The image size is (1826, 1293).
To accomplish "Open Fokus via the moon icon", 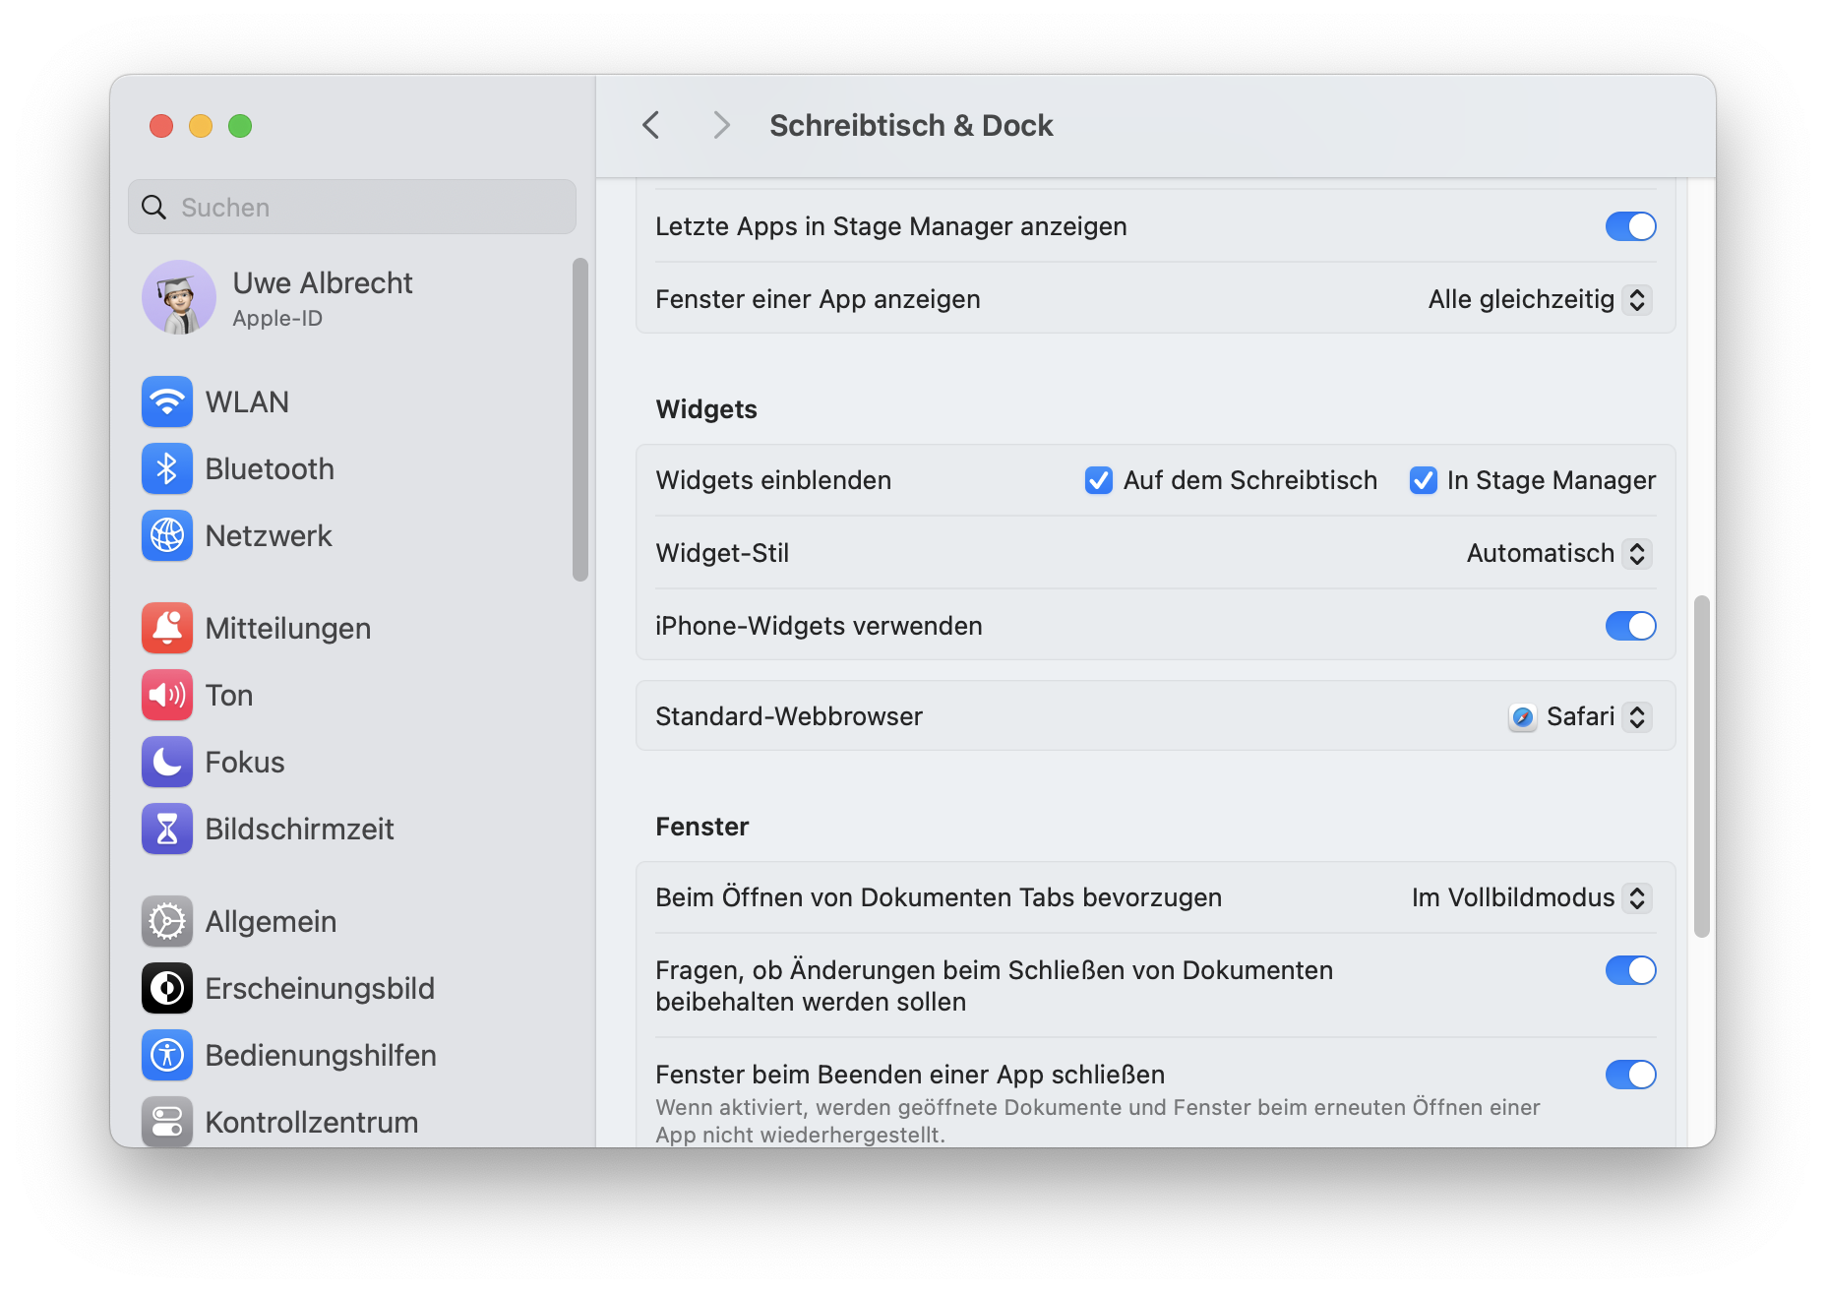I will coord(167,762).
